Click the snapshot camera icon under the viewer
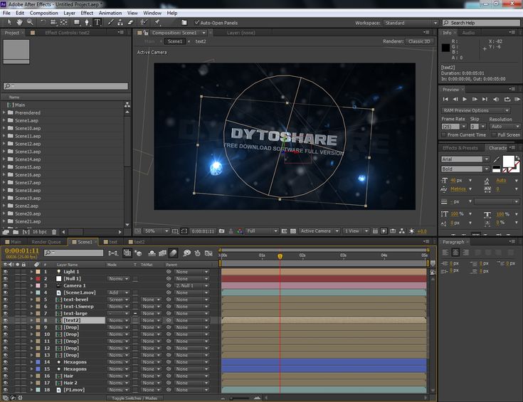Image resolution: width=523 pixels, height=402 pixels. coord(222,231)
